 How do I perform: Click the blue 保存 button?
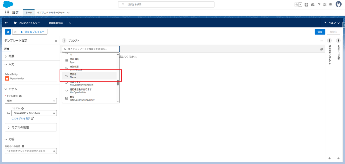click(x=320, y=32)
